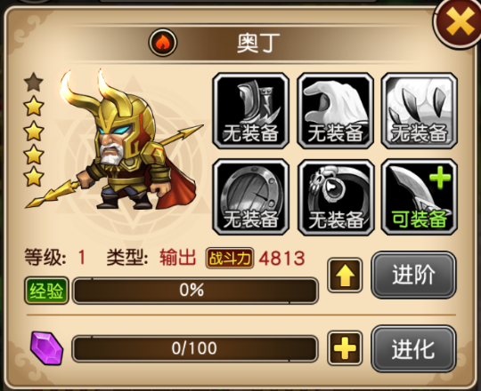Click the 进化 evolve button
Image resolution: width=481 pixels, height=391 pixels.
coord(413,348)
